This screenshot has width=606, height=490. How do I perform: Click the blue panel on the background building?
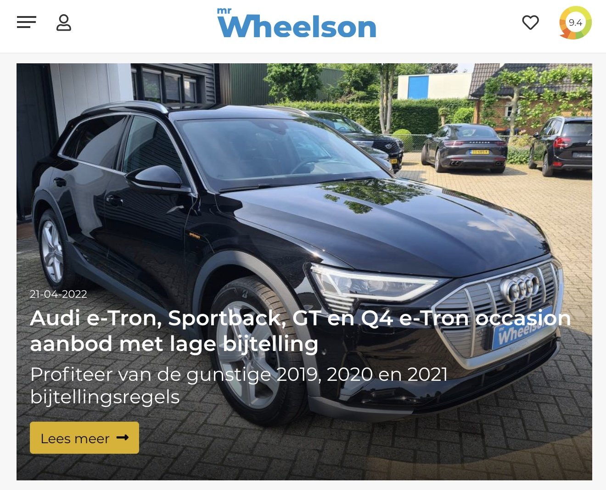[418, 87]
